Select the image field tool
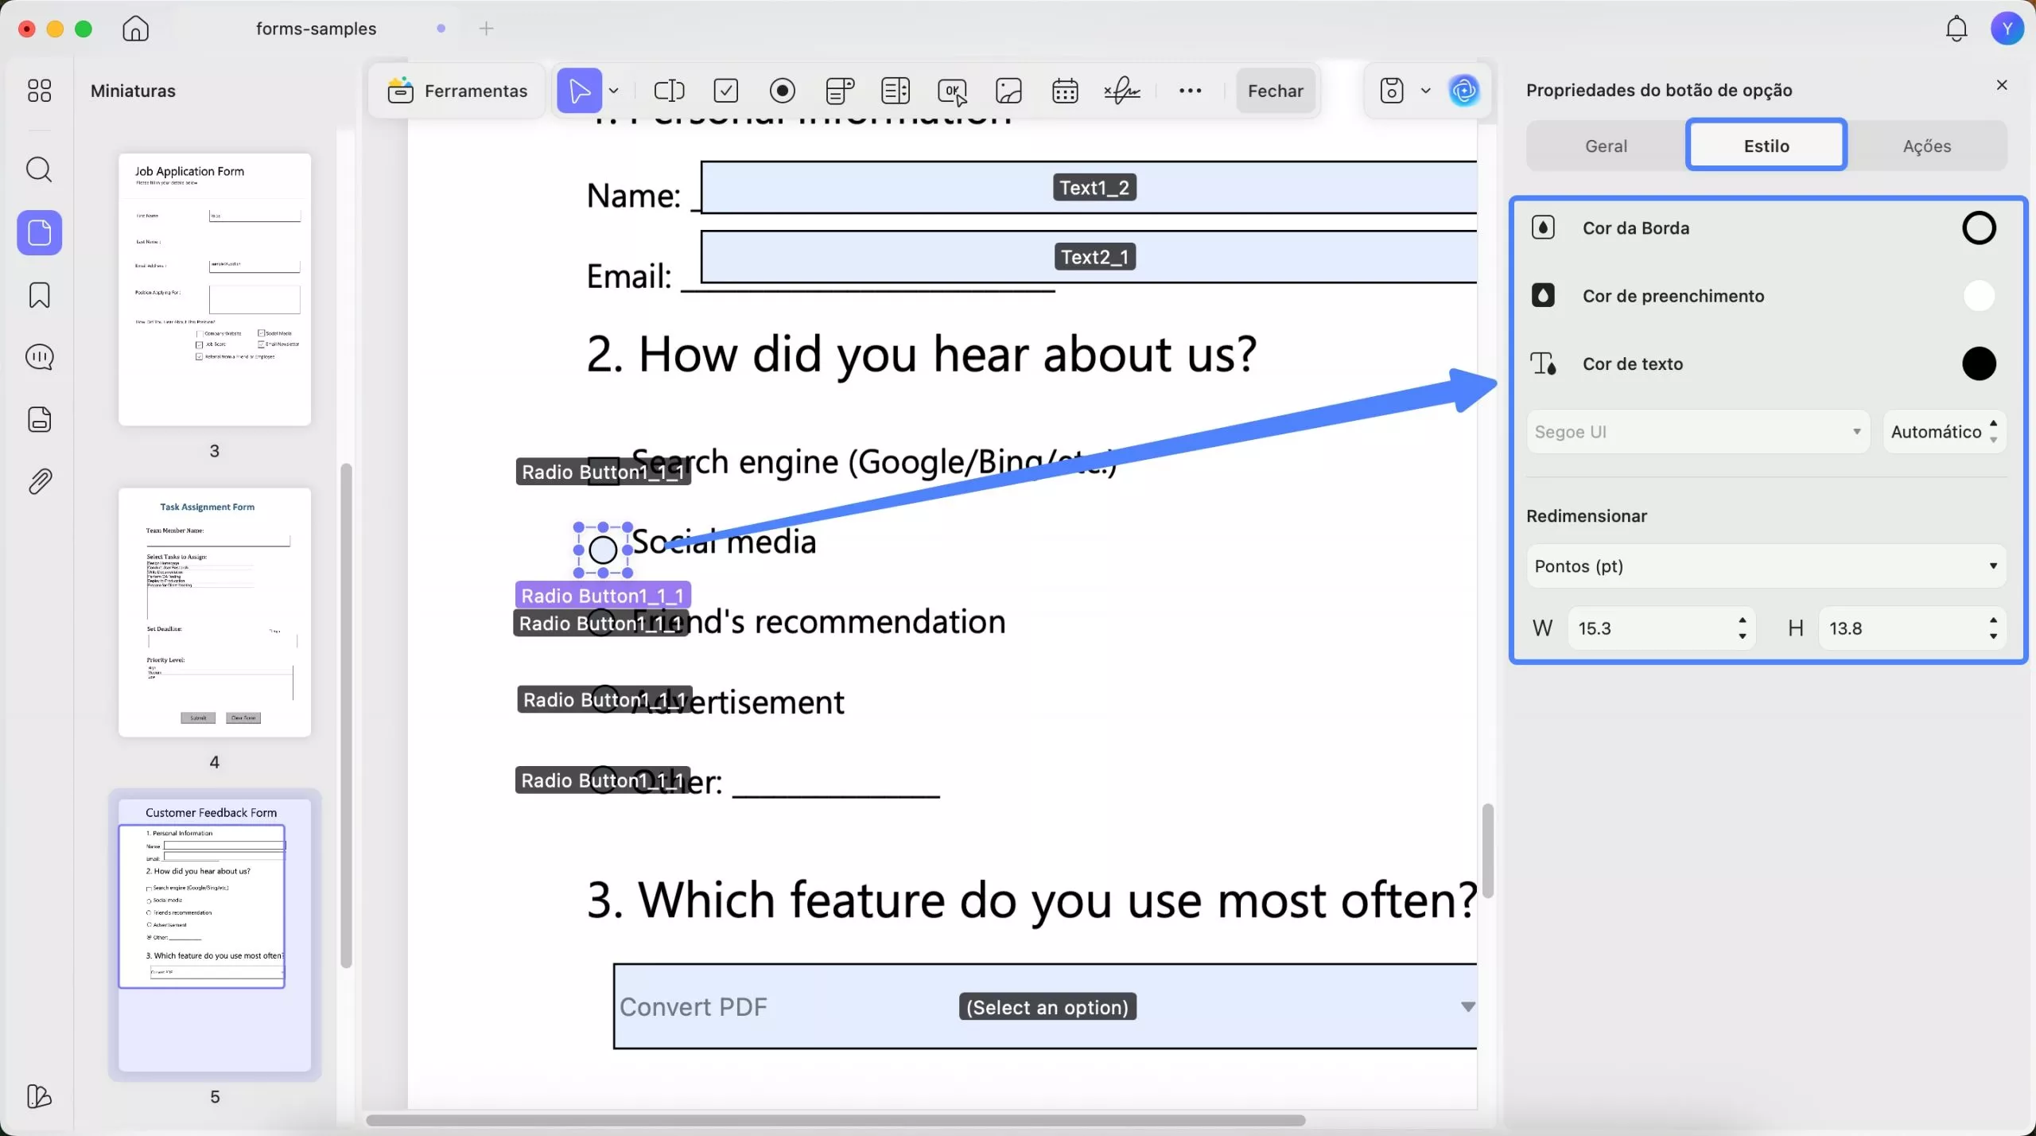Screen dimensions: 2036x1136 (1008, 91)
